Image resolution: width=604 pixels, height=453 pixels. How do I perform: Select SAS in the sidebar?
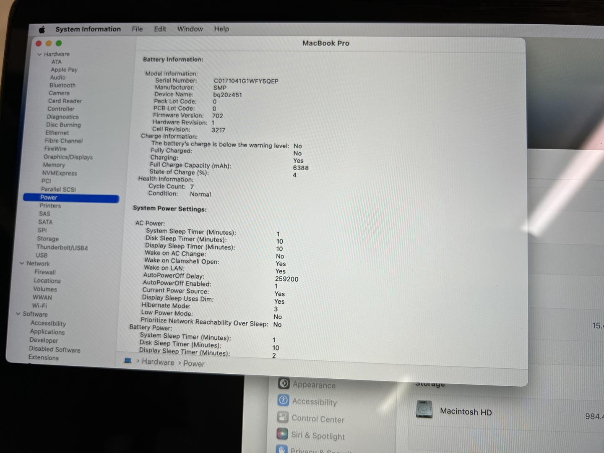point(44,214)
